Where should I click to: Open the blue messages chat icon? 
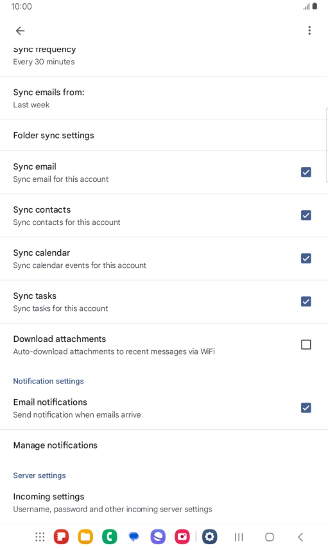pyautogui.click(x=134, y=537)
